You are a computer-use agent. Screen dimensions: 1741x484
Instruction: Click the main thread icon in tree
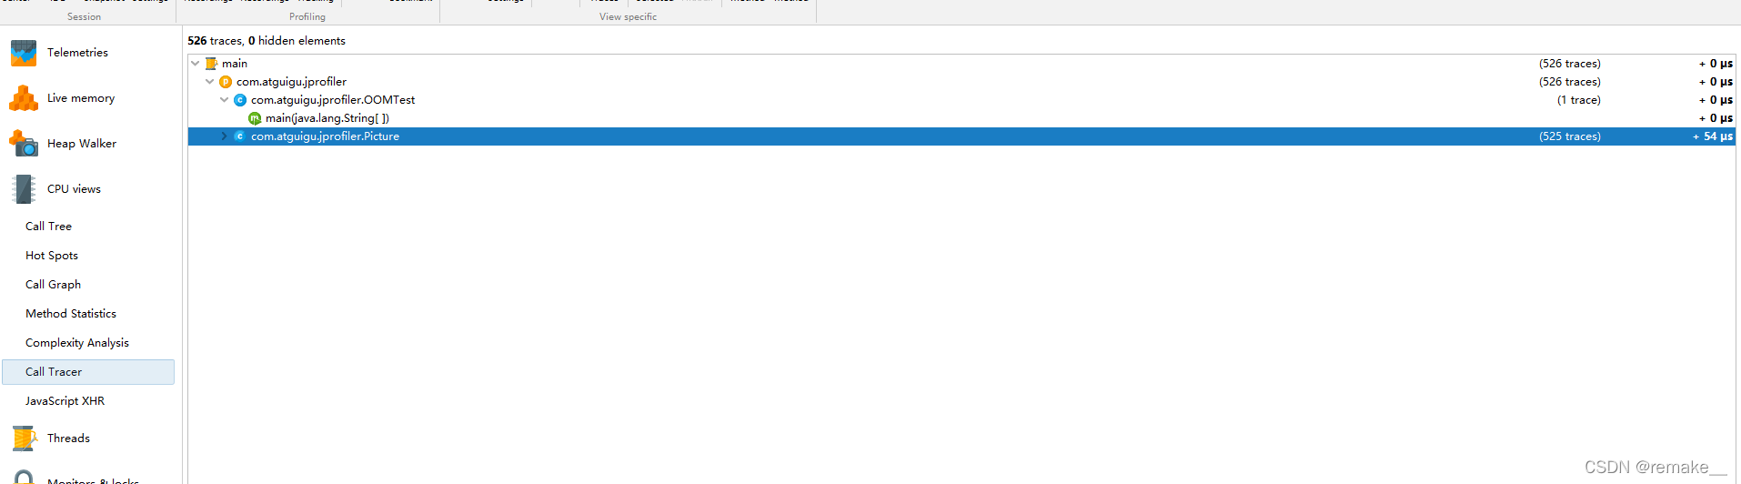pyautogui.click(x=211, y=64)
